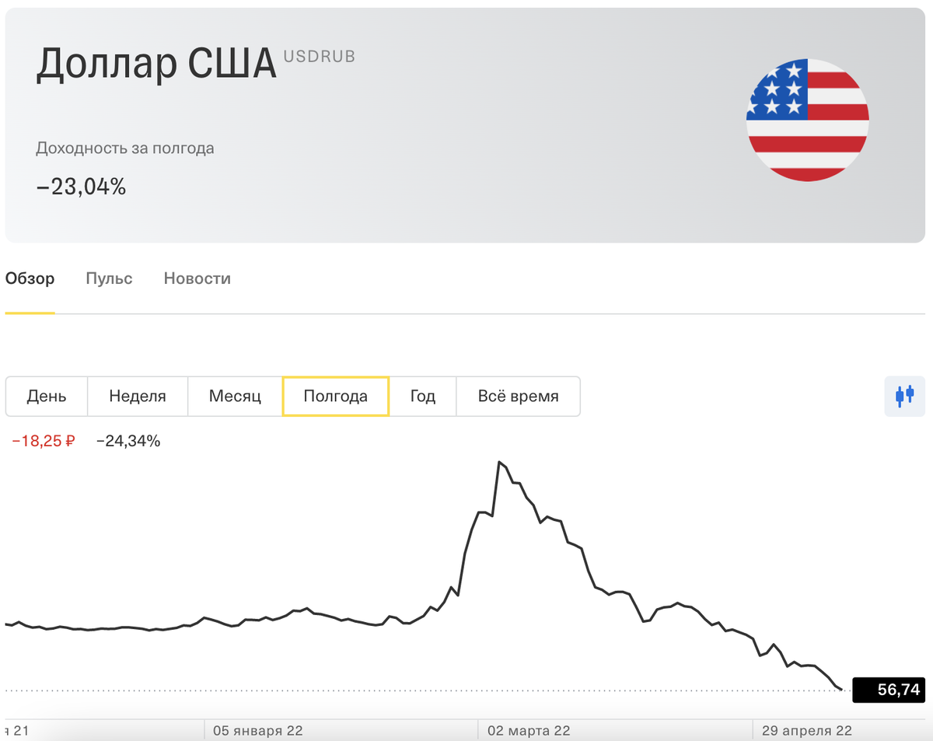This screenshot has height=741, width=933.
Task: Toggle candlestick chart view icon
Action: [x=904, y=396]
